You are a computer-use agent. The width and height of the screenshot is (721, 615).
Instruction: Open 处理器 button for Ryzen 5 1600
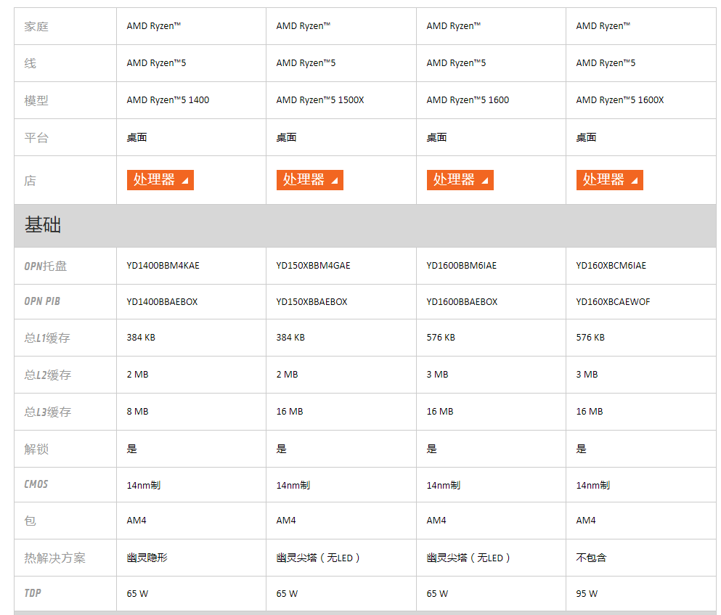tap(460, 180)
